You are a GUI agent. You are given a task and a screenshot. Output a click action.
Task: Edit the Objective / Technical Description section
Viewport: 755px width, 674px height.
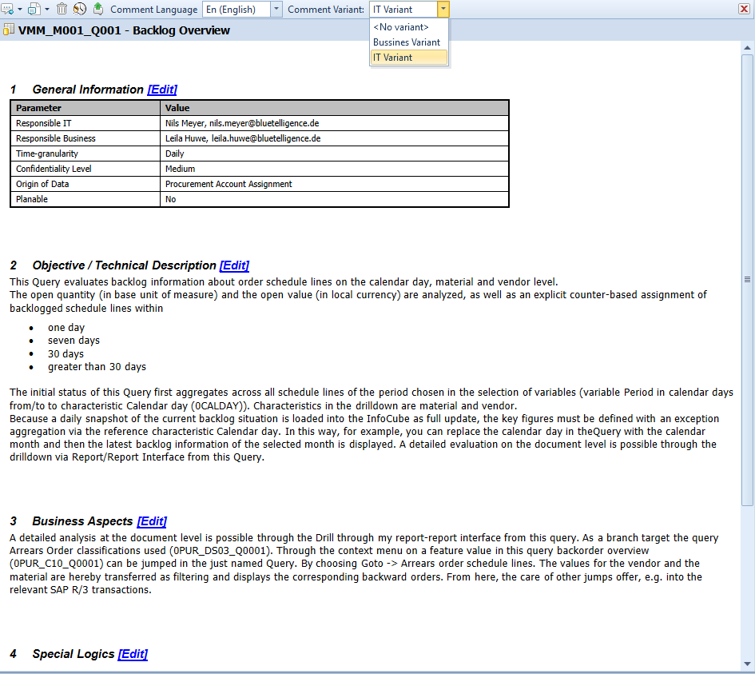pyautogui.click(x=235, y=265)
